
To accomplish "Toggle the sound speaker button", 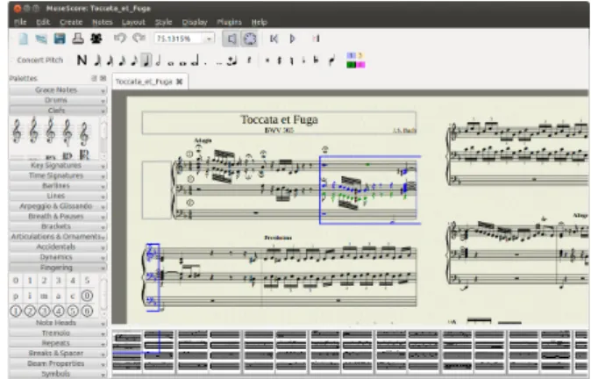I will (231, 39).
